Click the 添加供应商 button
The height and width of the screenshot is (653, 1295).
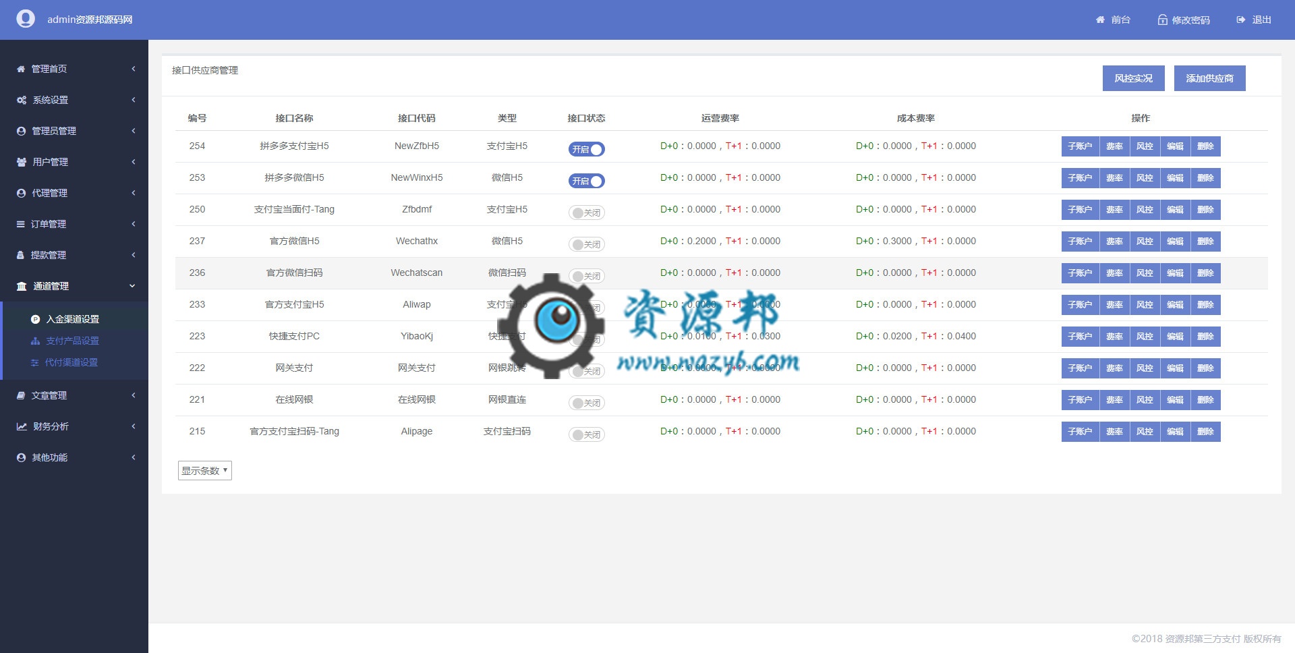click(1209, 78)
